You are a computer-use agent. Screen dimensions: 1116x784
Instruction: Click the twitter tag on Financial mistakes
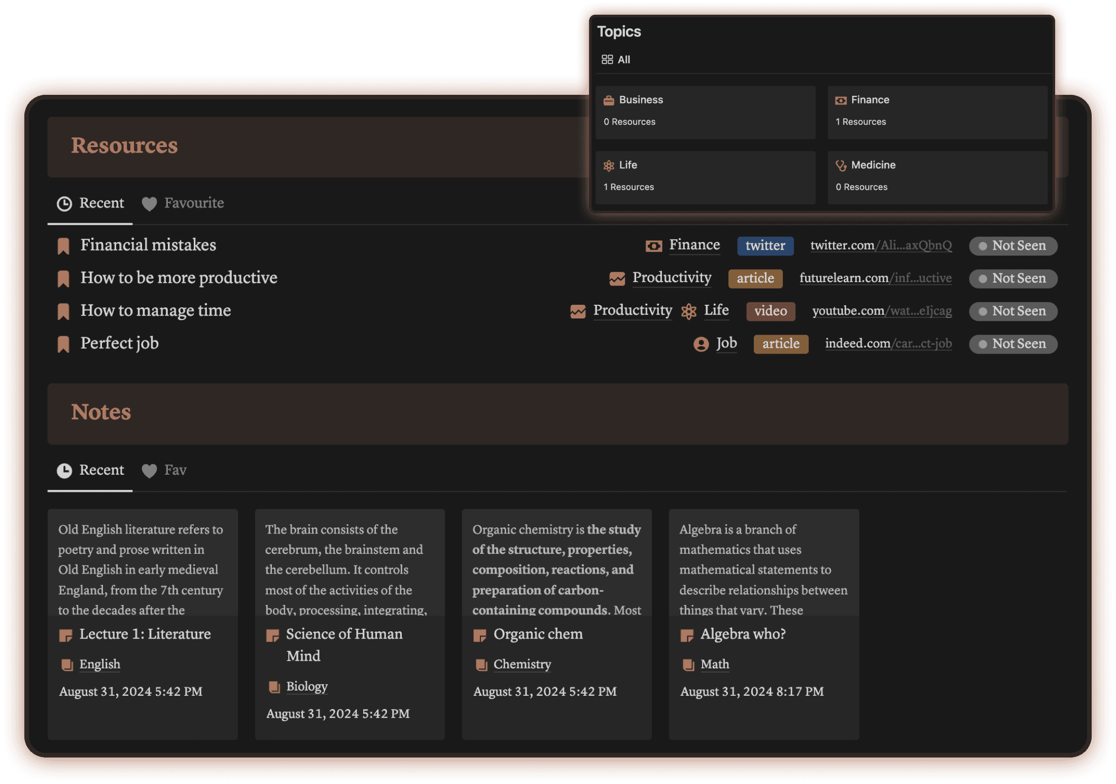tap(765, 246)
